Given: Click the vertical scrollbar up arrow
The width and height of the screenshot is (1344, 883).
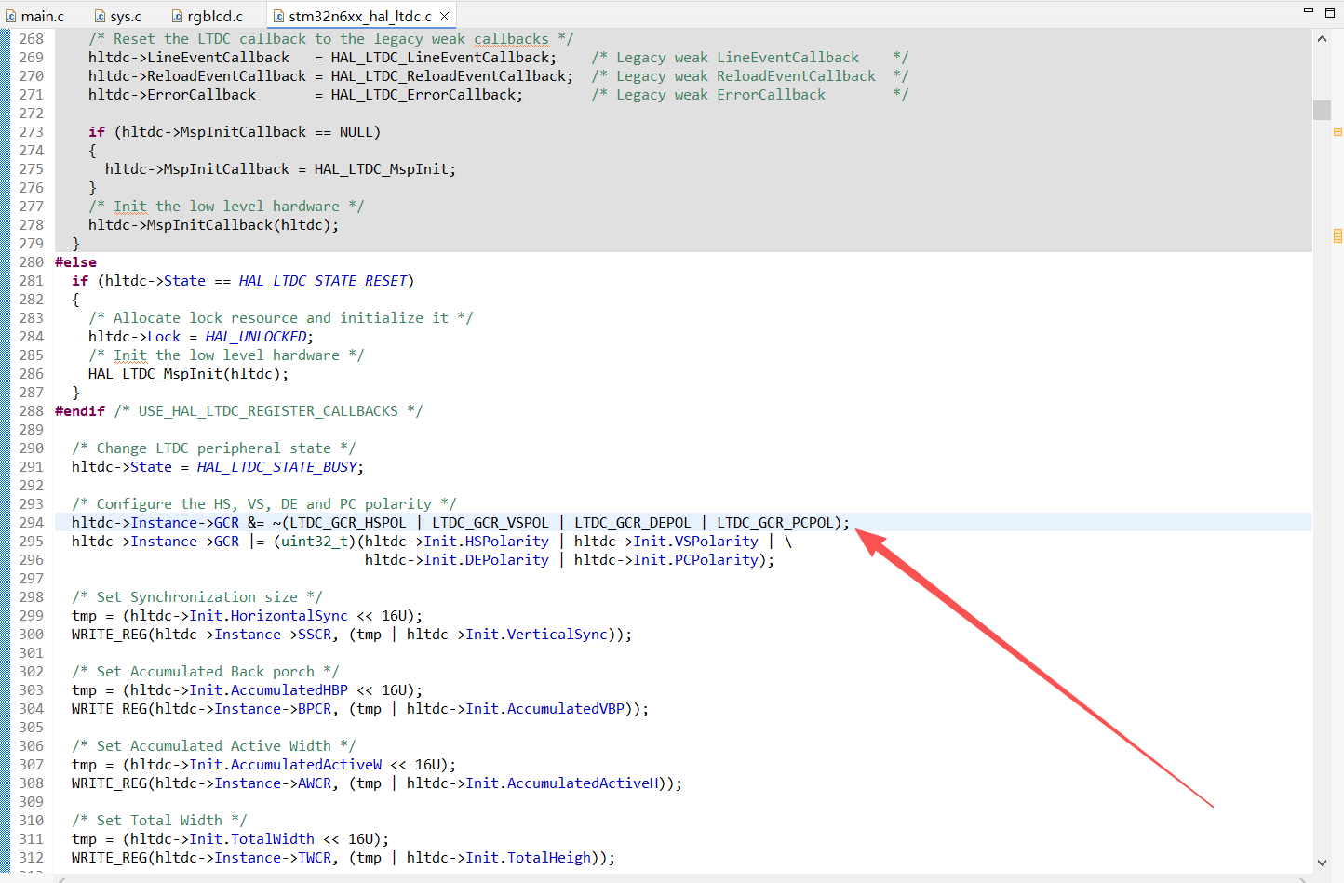Looking at the screenshot, I should [x=1322, y=39].
